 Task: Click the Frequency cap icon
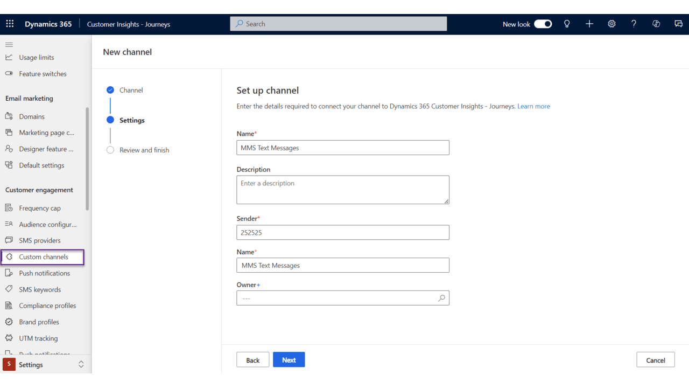click(x=9, y=208)
